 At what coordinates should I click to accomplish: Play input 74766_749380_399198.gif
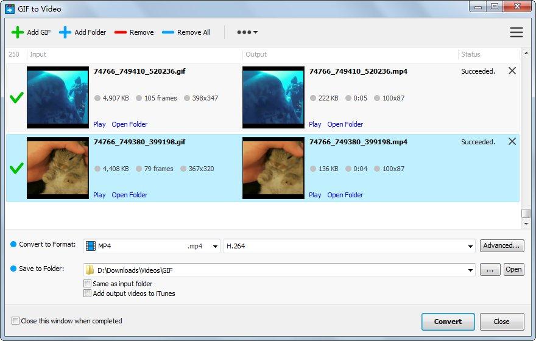[99, 195]
